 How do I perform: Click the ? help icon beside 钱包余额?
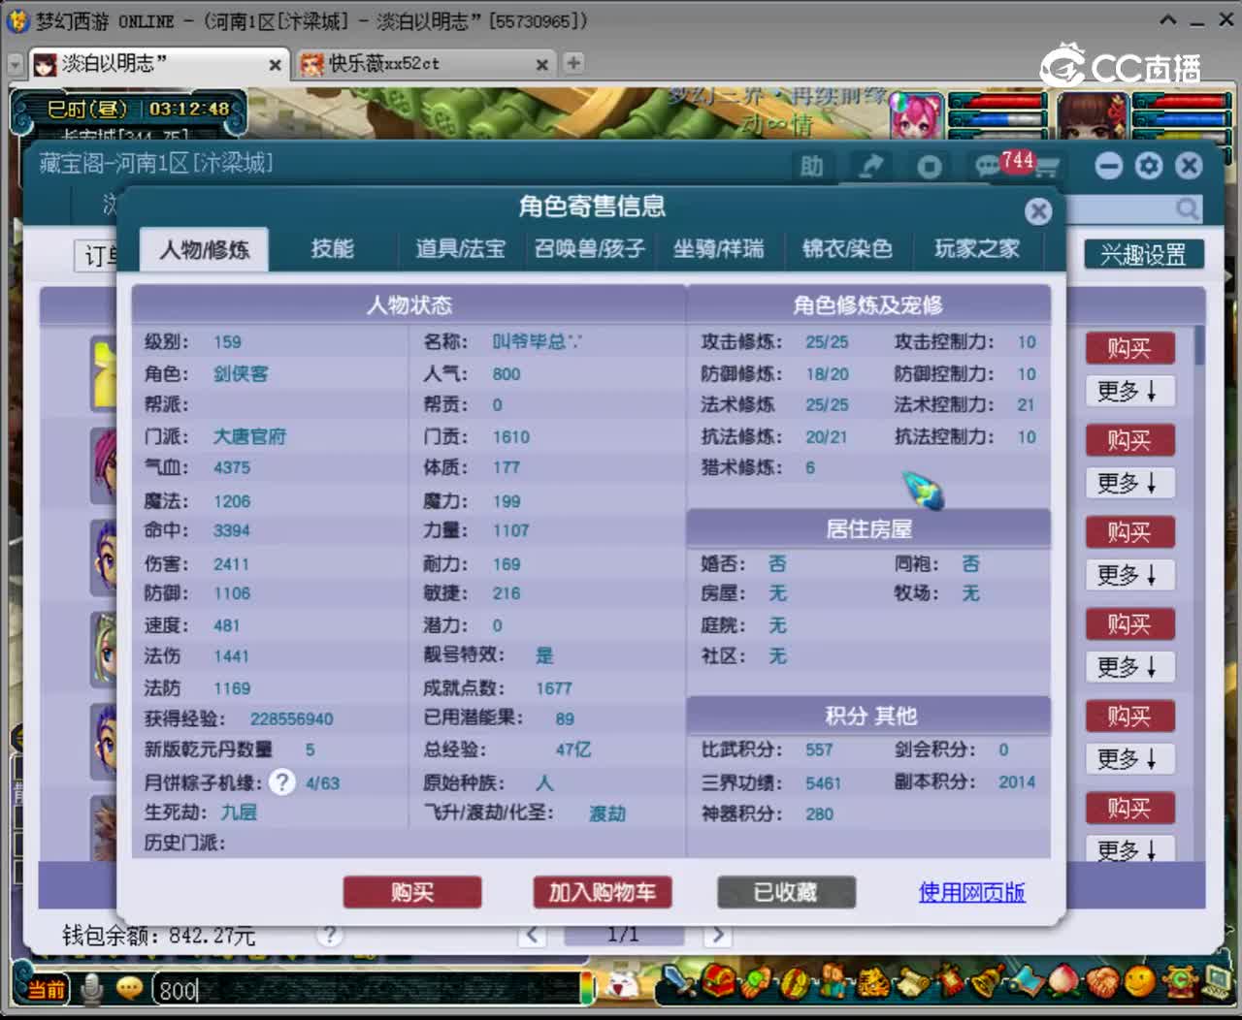tap(330, 935)
